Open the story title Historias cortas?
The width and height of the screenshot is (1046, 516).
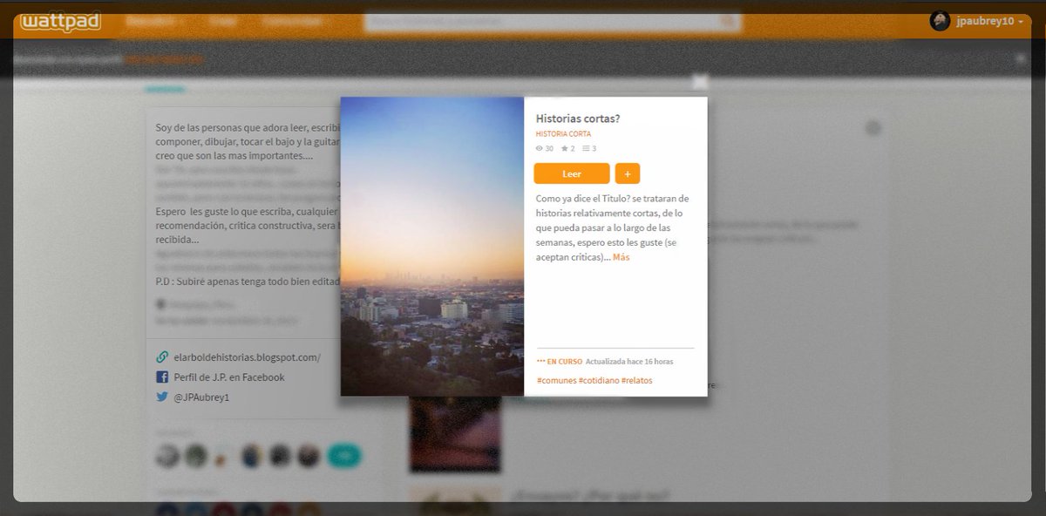tap(578, 119)
